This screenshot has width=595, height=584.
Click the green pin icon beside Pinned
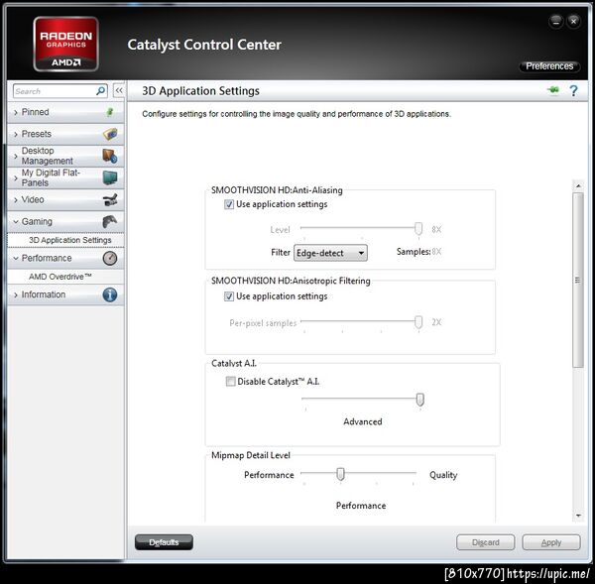point(110,112)
